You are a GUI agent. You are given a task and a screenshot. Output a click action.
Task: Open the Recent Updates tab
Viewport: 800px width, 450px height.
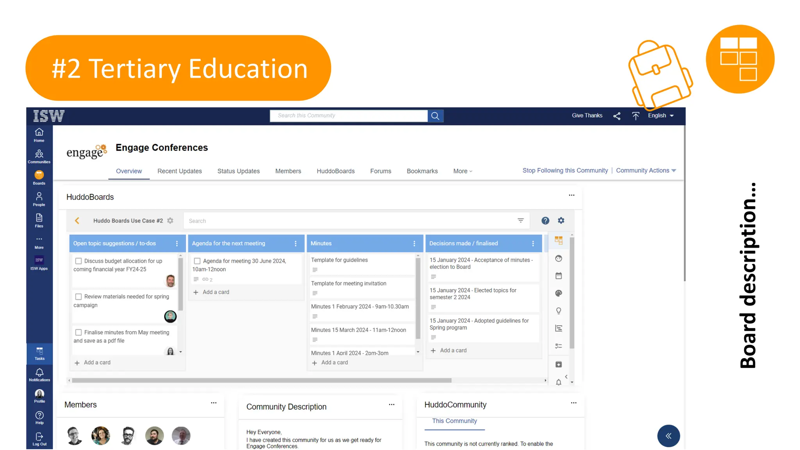point(179,171)
